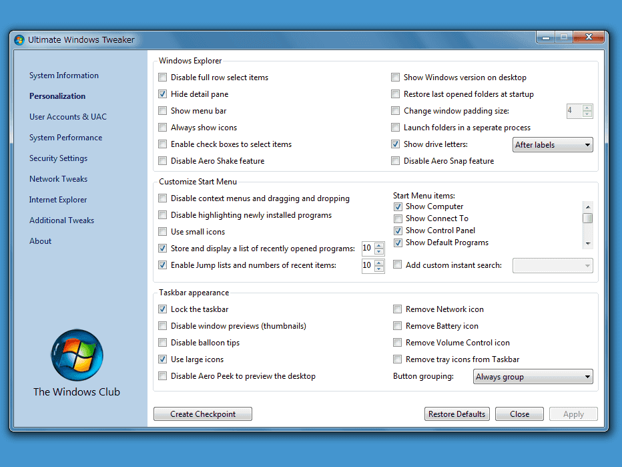Check Remove Battery icon
The height and width of the screenshot is (467, 622).
[397, 325]
